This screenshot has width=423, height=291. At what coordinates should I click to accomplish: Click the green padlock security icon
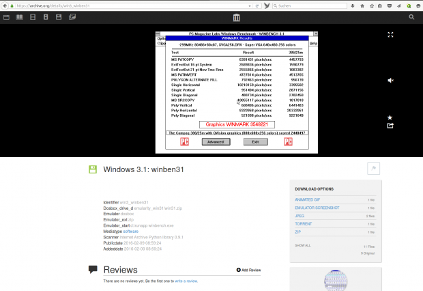point(12,5)
